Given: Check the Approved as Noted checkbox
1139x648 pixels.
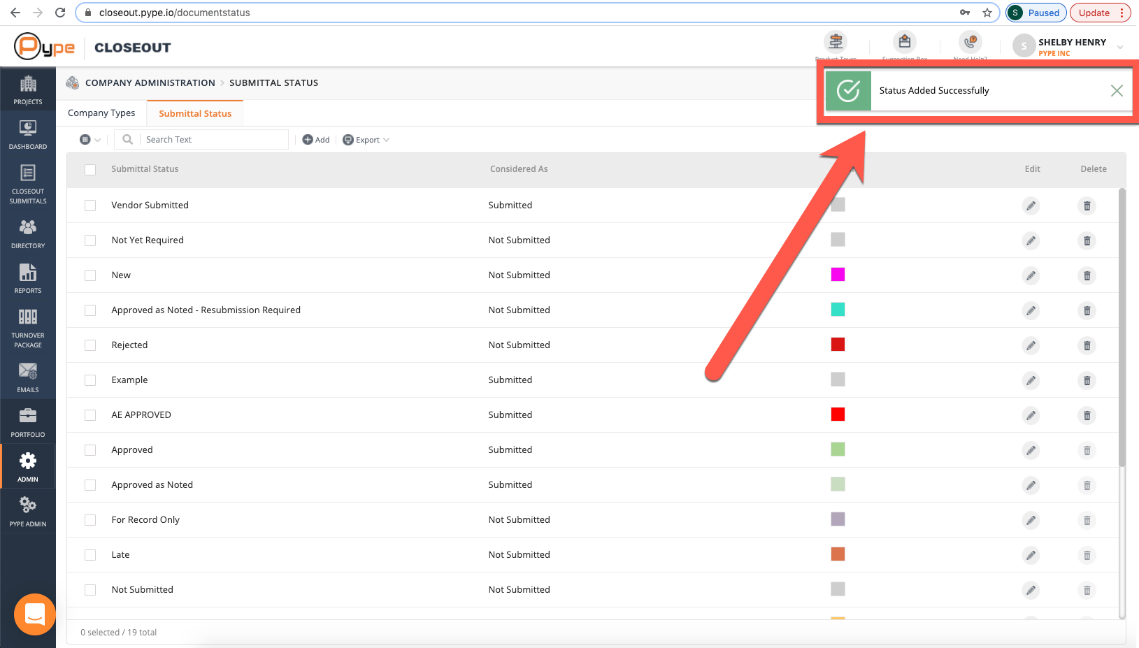Looking at the screenshot, I should click(x=90, y=485).
